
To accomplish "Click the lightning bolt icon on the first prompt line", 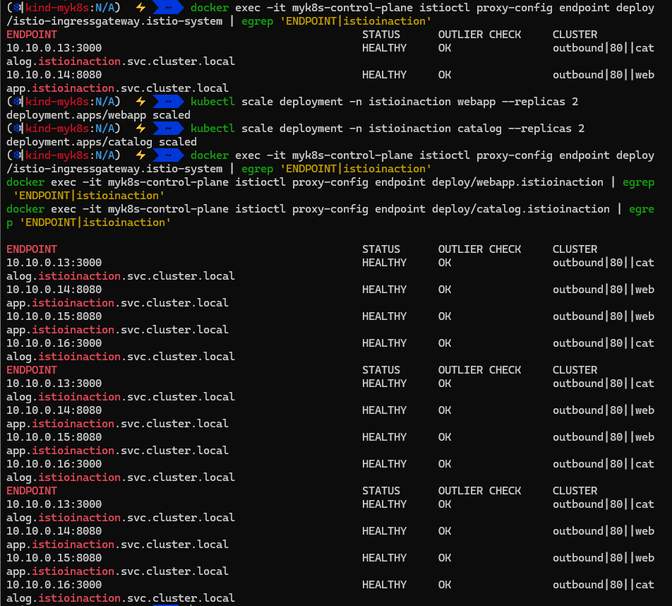I will click(x=140, y=8).
